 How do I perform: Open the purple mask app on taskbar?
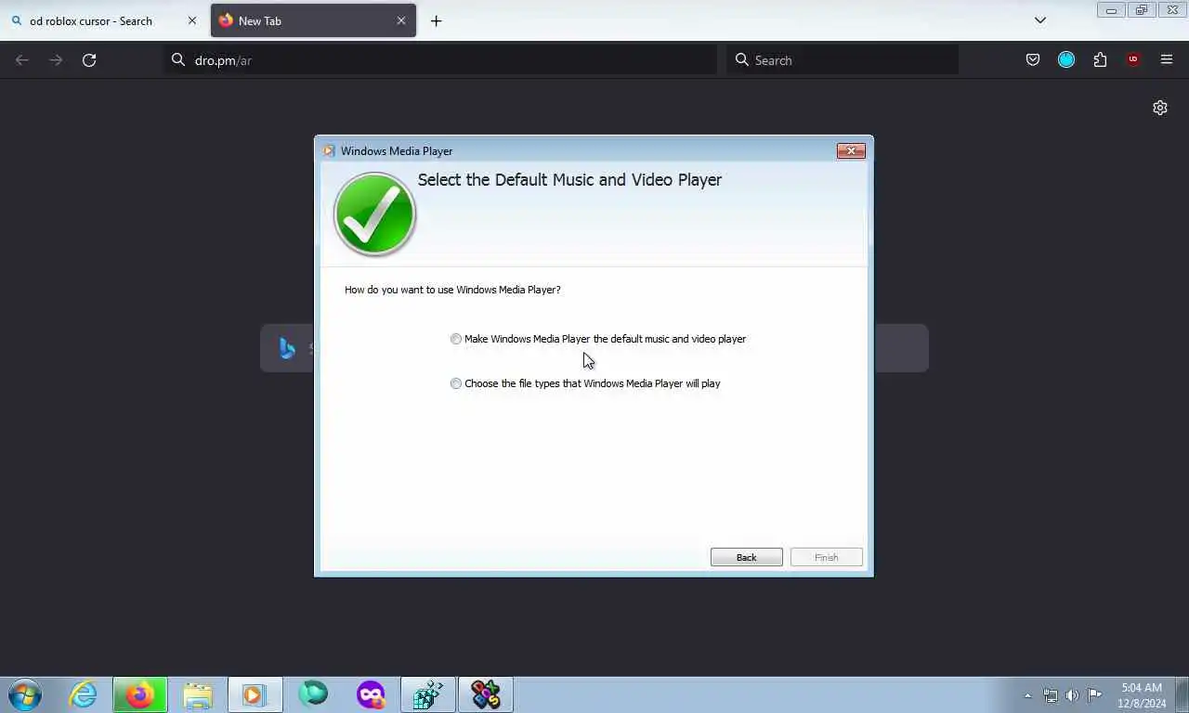pos(371,694)
